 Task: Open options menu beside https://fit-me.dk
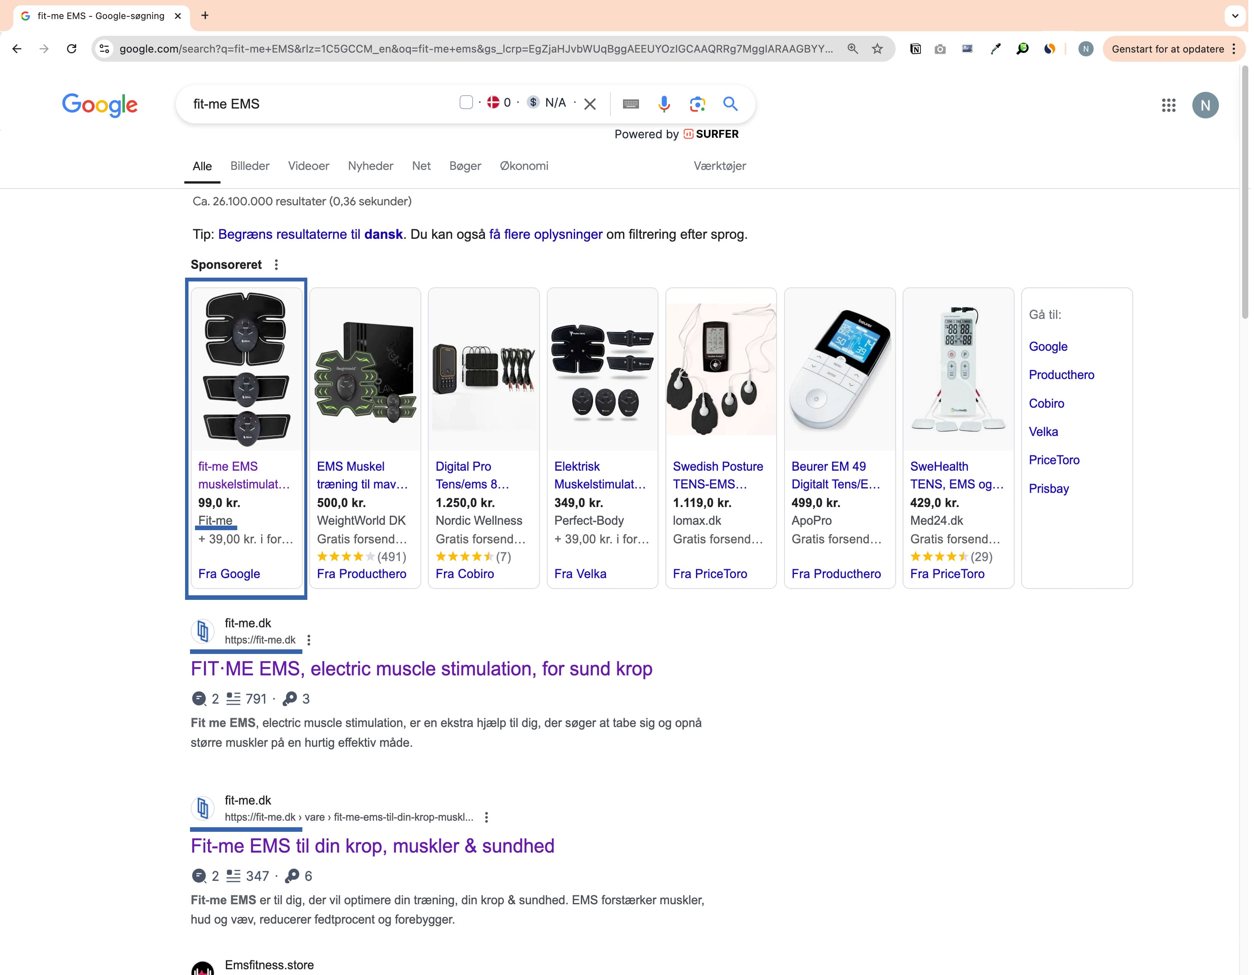pos(309,640)
